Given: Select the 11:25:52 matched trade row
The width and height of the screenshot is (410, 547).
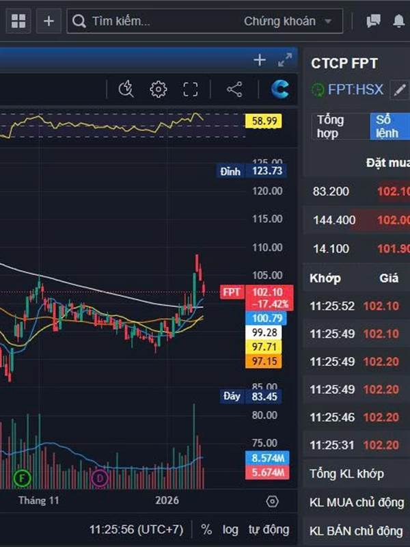Looking at the screenshot, I should 357,306.
